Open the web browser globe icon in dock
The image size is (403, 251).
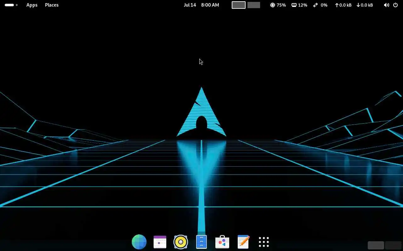click(139, 242)
